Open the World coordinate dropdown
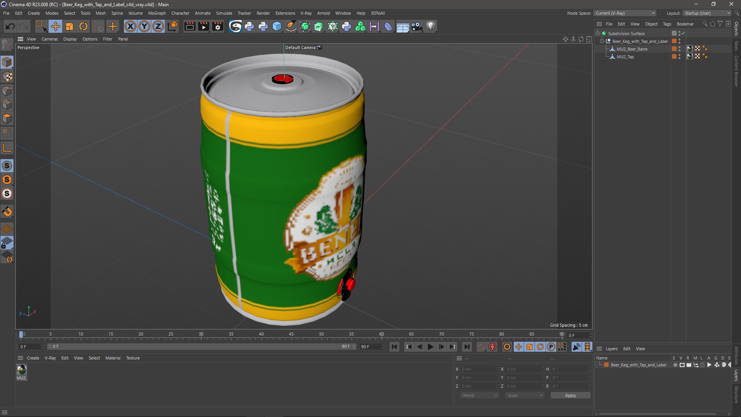 (480, 395)
